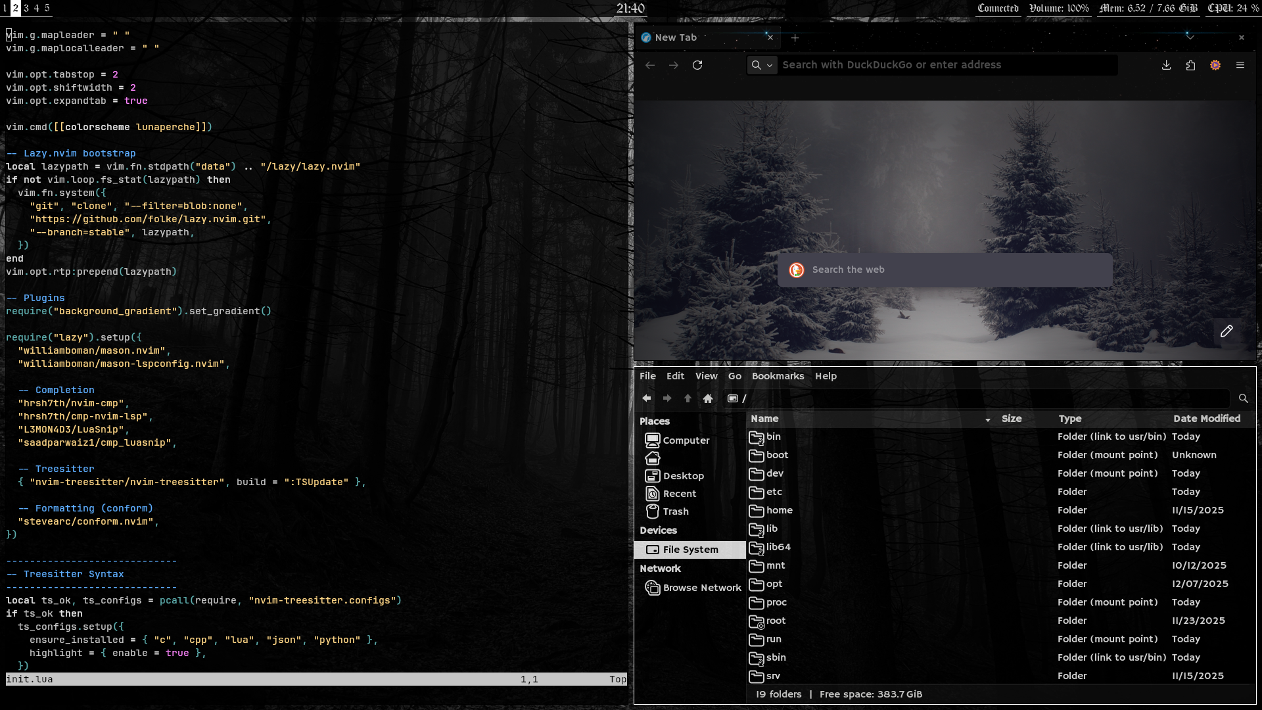1262x710 pixels.
Task: Open the browser downloads icon
Action: [x=1166, y=65]
